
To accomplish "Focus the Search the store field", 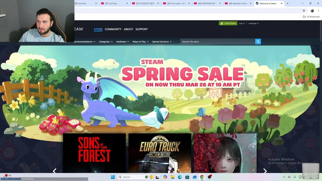I will point(218,42).
